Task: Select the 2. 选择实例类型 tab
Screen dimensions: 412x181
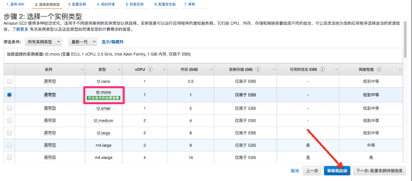Action: click(x=47, y=5)
